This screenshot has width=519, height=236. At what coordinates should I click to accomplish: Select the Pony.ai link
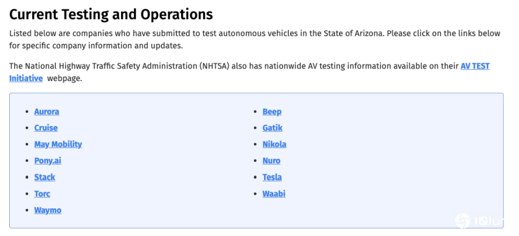(47, 161)
